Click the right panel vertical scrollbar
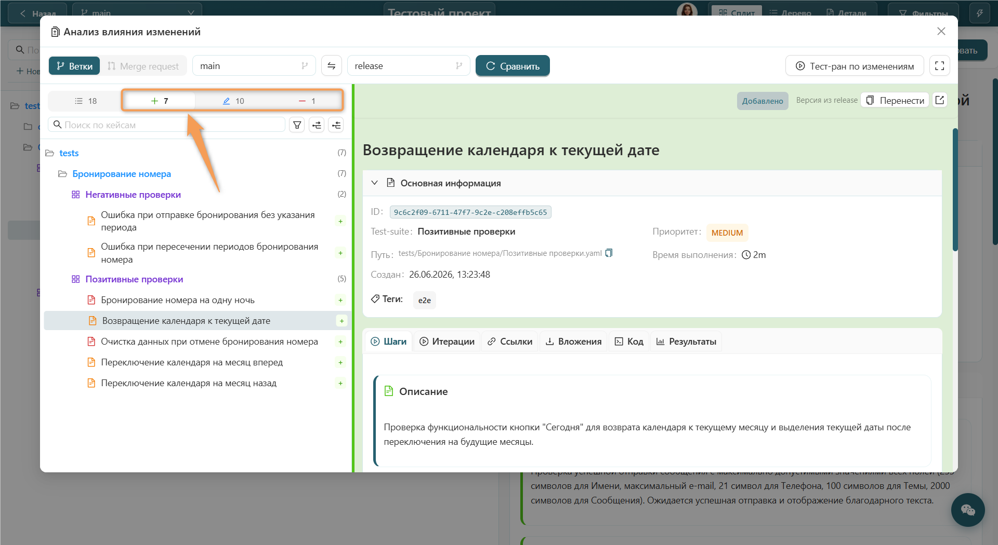Viewport: 998px width, 545px height. (955, 189)
